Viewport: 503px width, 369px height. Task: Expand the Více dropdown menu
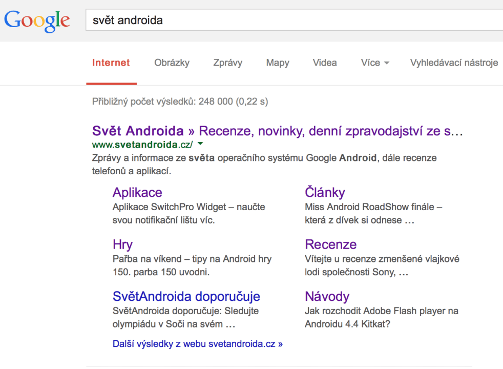pos(375,63)
